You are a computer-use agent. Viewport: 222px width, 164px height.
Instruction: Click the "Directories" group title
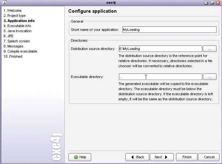pyautogui.click(x=79, y=40)
